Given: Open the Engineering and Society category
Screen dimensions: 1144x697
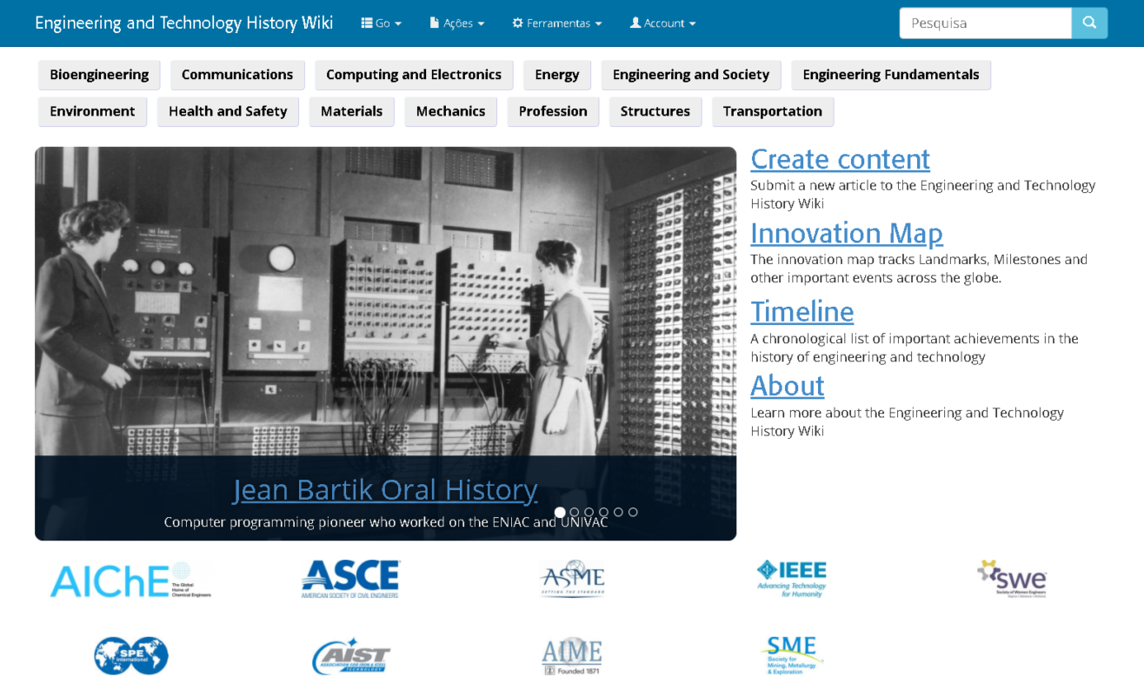Looking at the screenshot, I should click(x=691, y=75).
